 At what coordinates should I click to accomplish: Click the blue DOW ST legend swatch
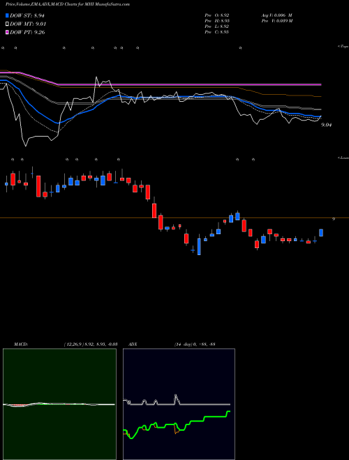pyautogui.click(x=8, y=16)
